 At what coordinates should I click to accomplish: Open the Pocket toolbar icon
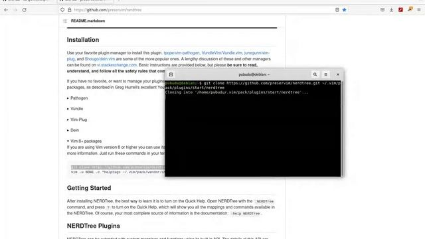[x=382, y=10]
